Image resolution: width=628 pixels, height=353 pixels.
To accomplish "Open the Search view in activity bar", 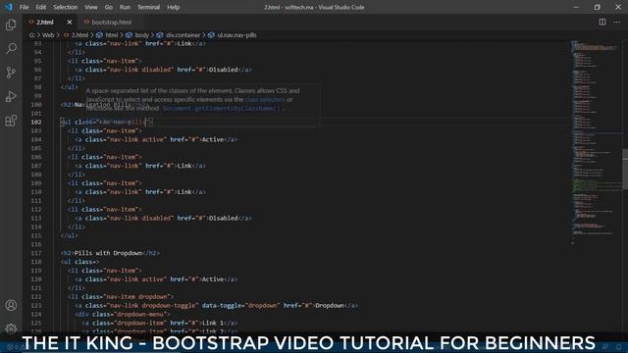I will tap(11, 49).
